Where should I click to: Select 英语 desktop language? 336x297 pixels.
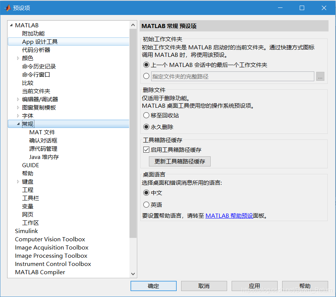[146, 205]
